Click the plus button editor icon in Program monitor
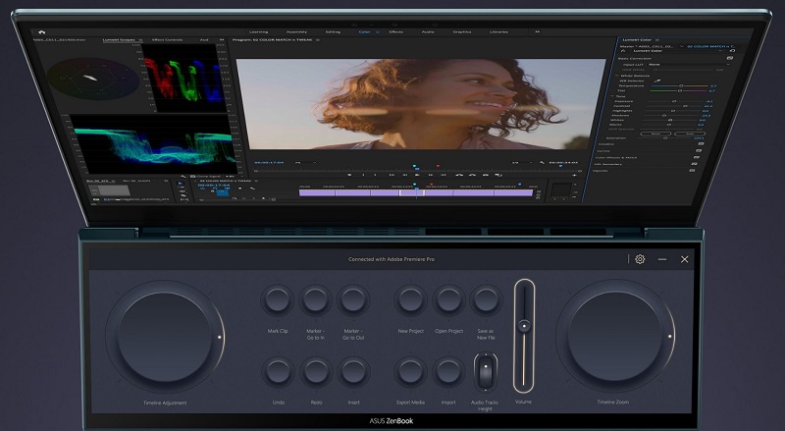785x431 pixels. [574, 175]
